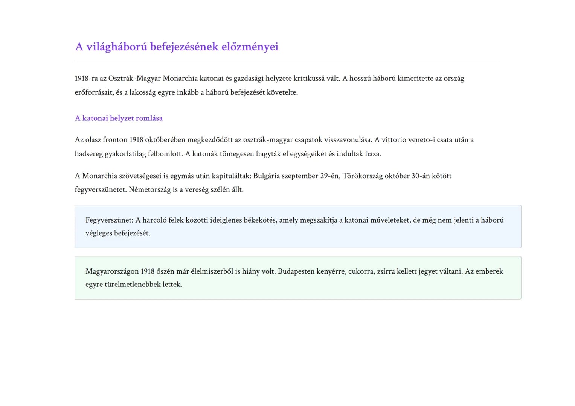Click "végleges befejezését" in the blue box
Image resolution: width=575 pixels, height=406 pixels.
(117, 233)
